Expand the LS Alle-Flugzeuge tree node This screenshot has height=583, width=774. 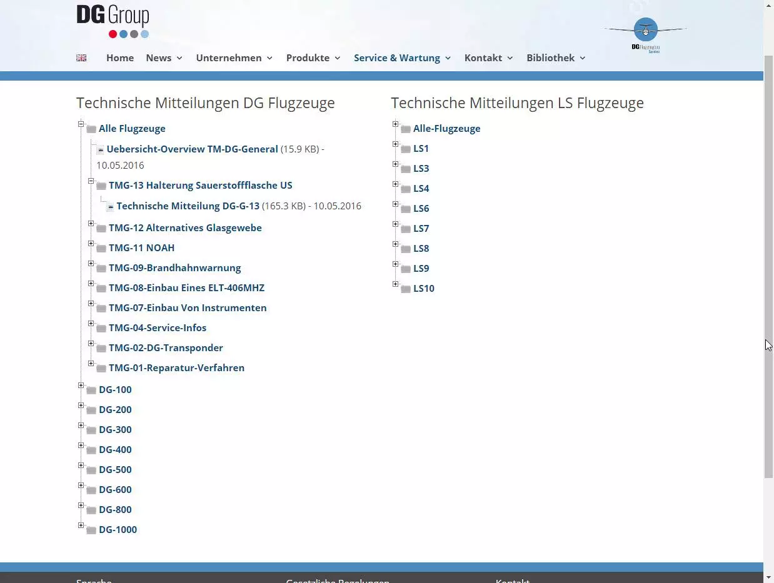(395, 124)
